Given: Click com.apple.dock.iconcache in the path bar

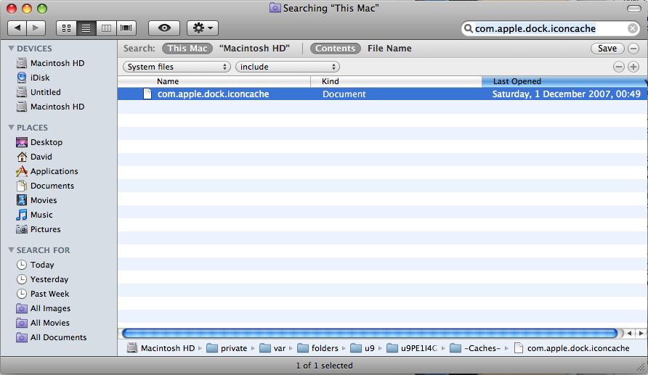Looking at the screenshot, I should [x=572, y=348].
